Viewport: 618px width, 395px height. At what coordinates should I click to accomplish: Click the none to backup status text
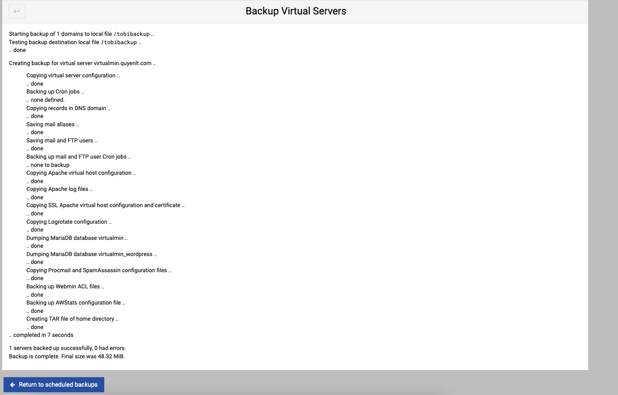(50, 165)
